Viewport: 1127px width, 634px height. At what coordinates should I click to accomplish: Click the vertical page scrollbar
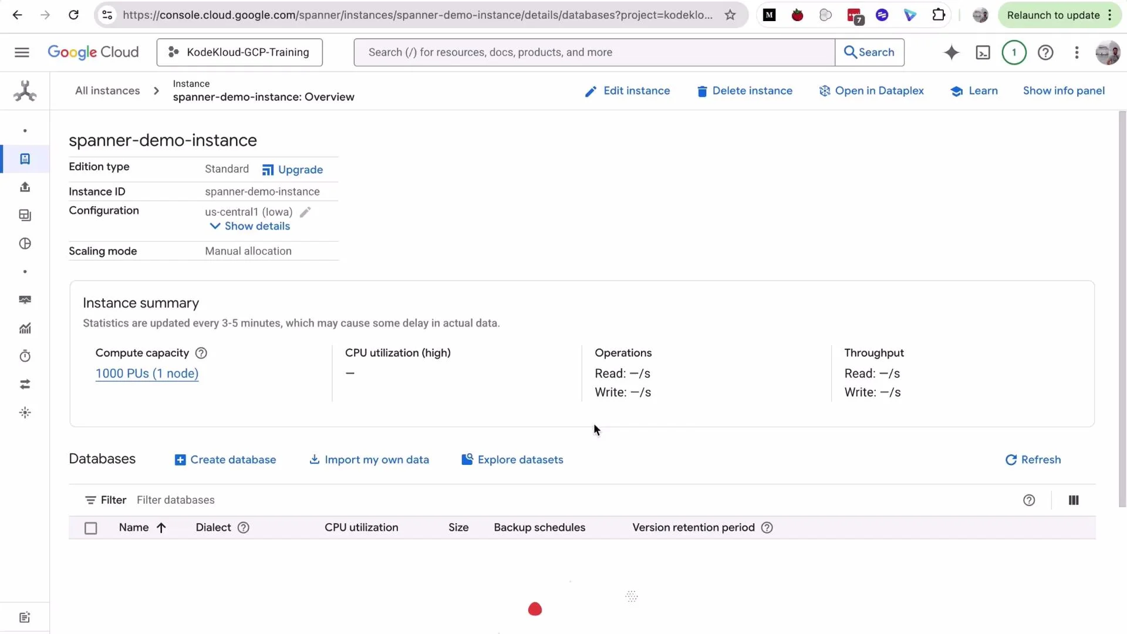(x=1122, y=308)
